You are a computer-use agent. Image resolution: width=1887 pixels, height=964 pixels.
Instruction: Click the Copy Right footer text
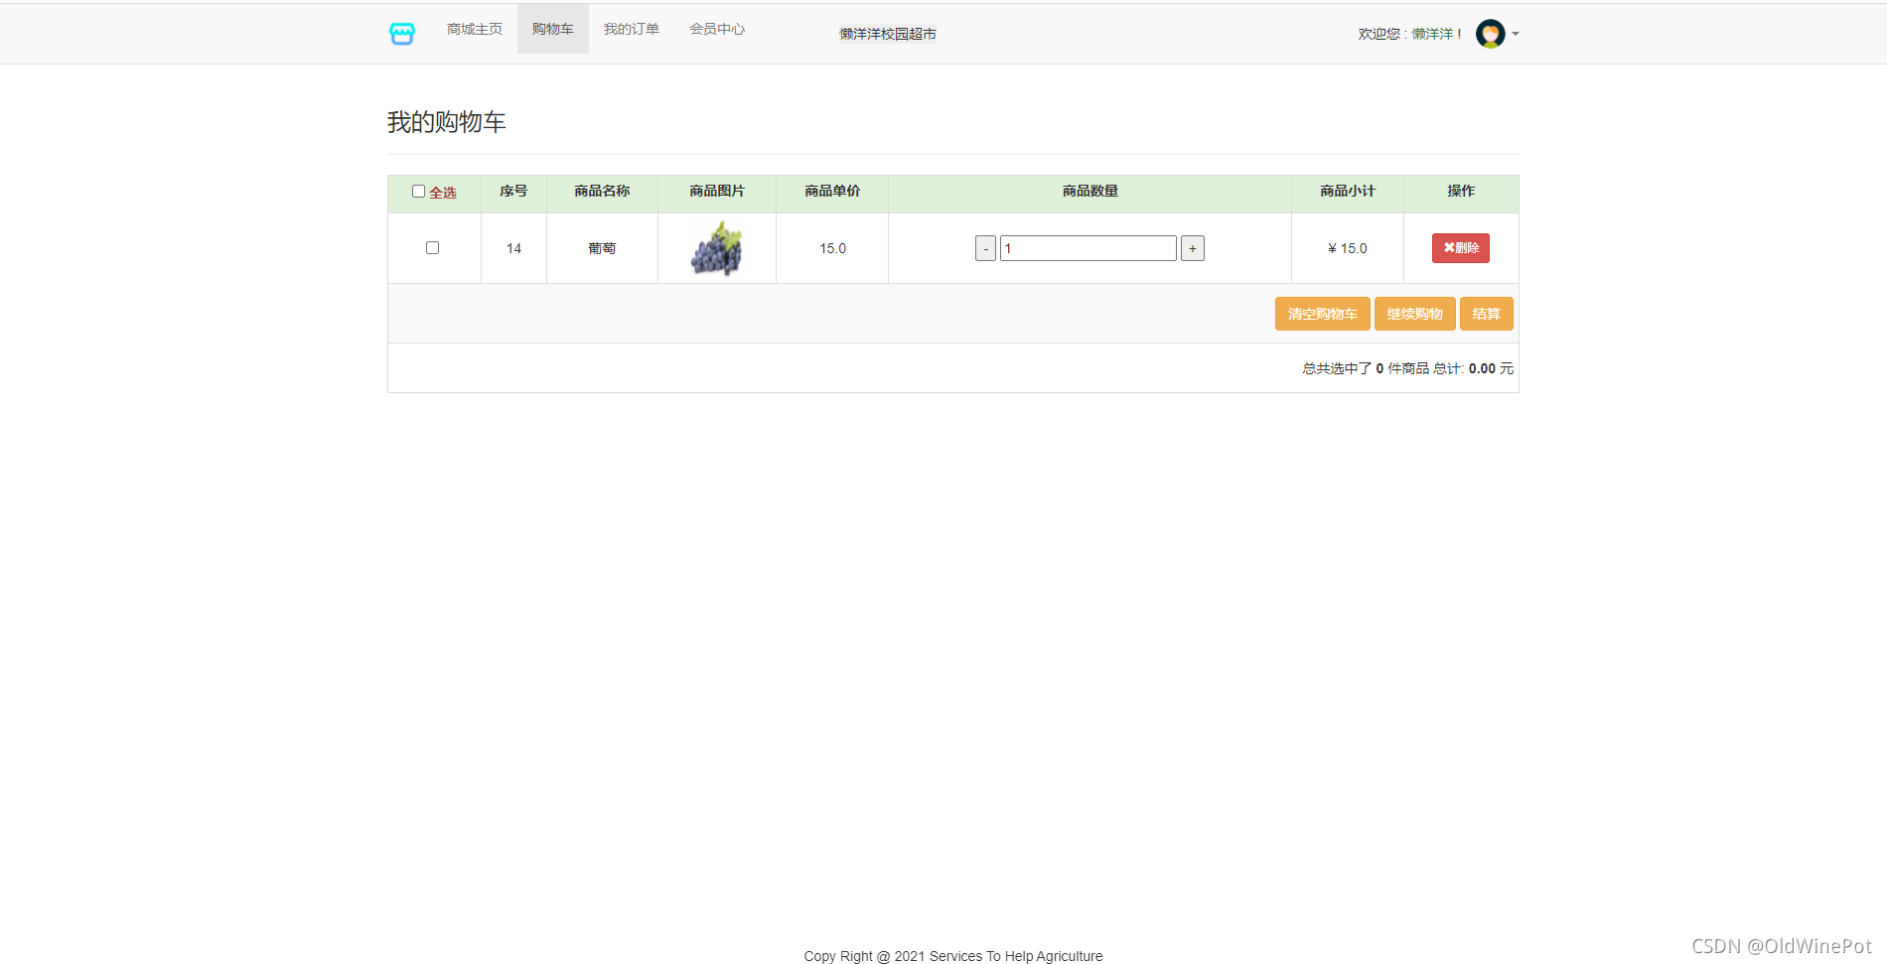click(953, 956)
